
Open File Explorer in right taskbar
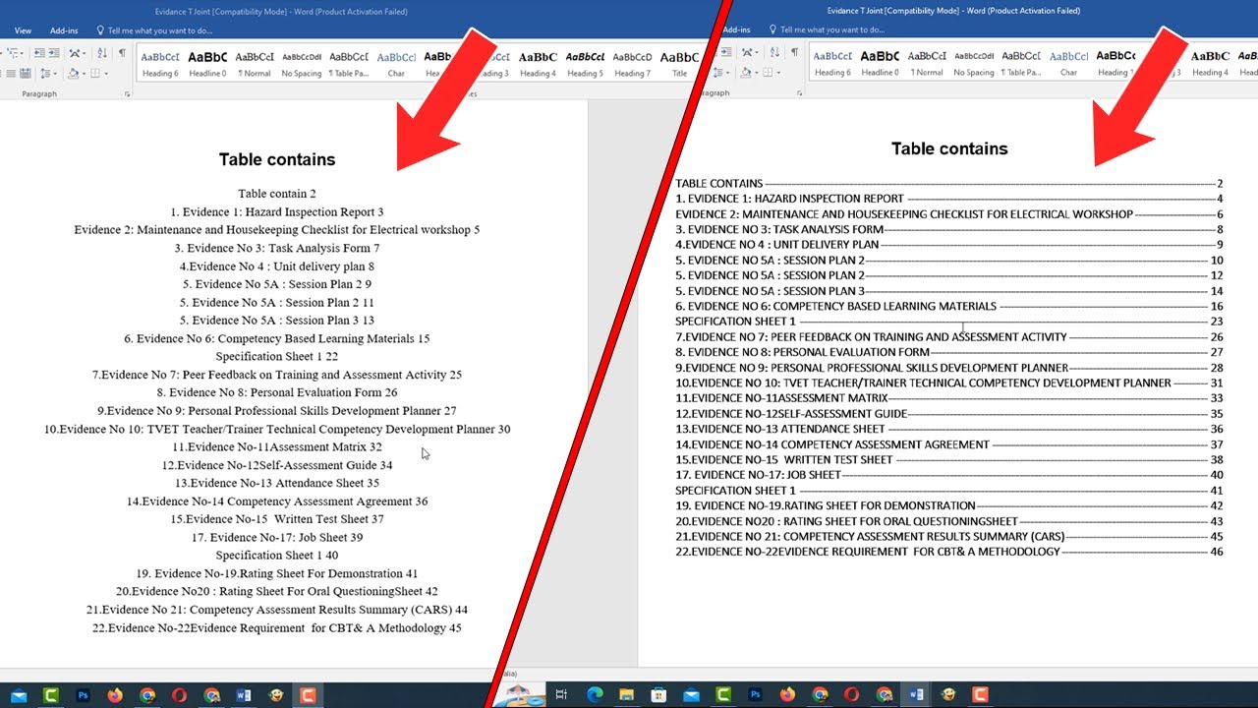pyautogui.click(x=626, y=695)
